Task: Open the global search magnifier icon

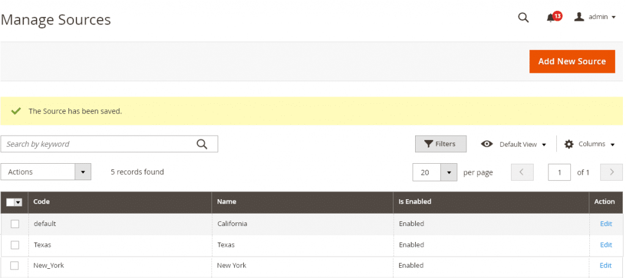Action: pos(523,18)
